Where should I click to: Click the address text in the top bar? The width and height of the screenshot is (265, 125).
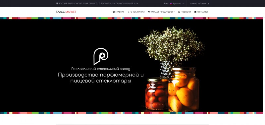click(98, 3)
